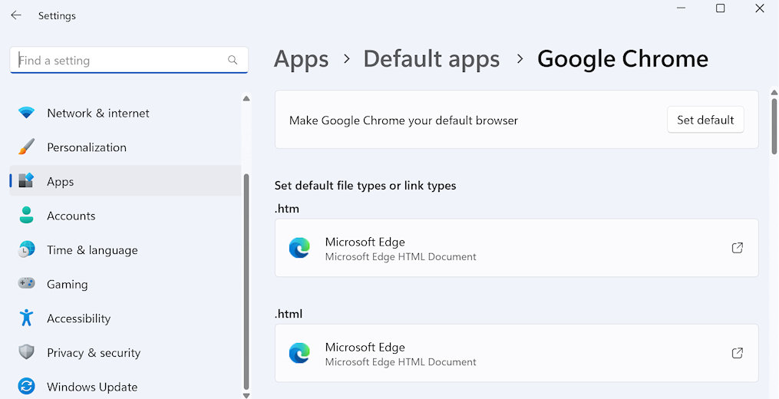Click the Edge icon in the .html row
The width and height of the screenshot is (779, 399).
[x=299, y=353]
